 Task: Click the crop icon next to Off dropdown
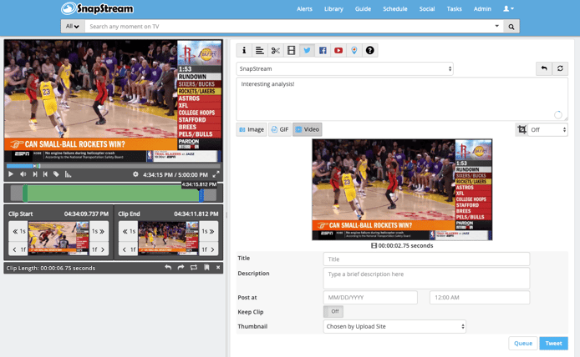click(x=521, y=129)
